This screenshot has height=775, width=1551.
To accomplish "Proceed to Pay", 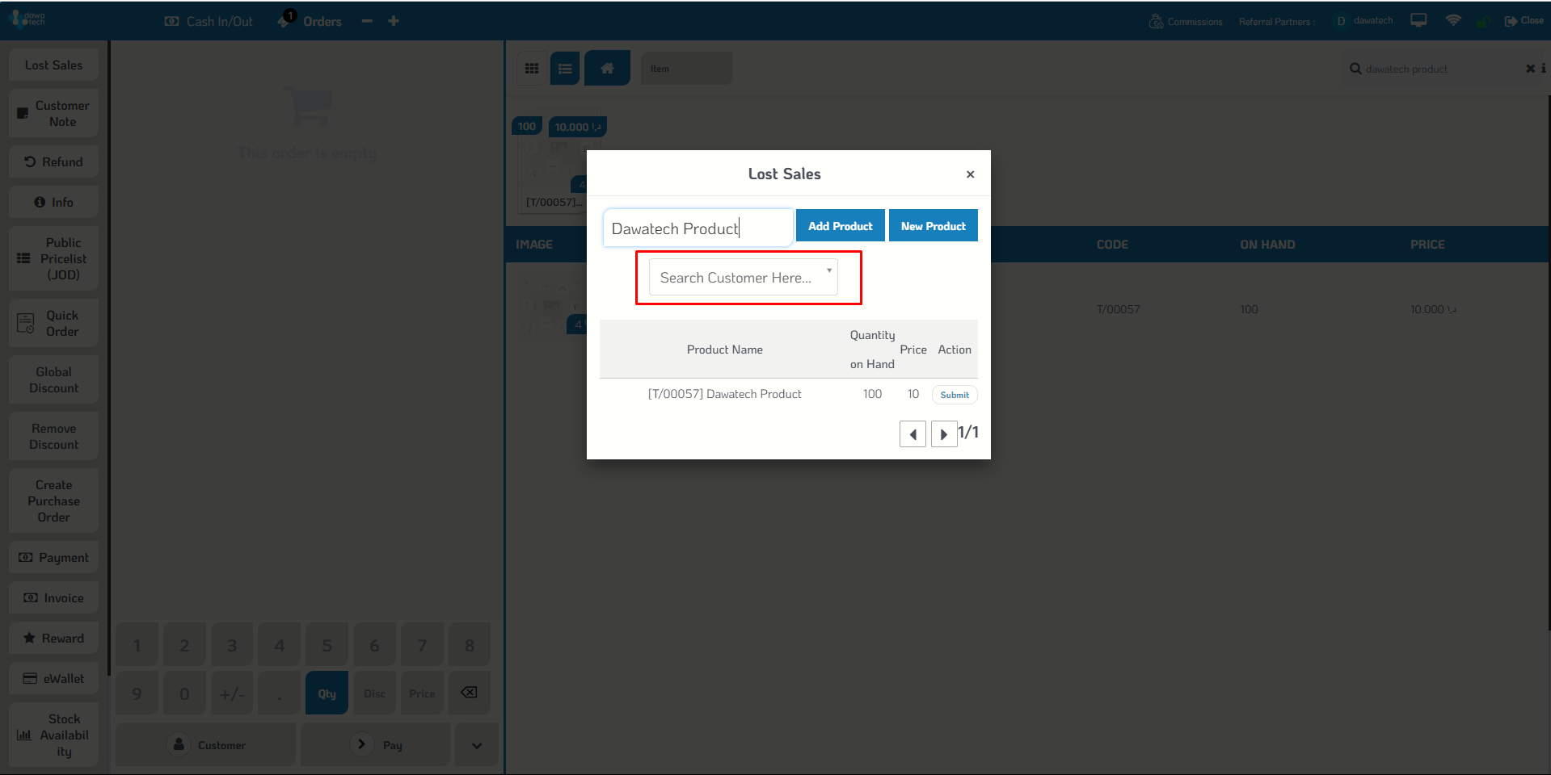I will pos(375,744).
